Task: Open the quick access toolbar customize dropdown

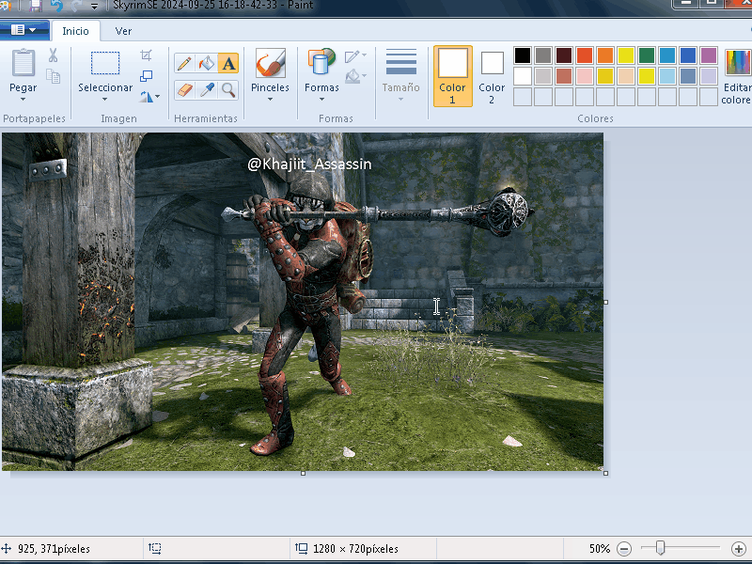Action: coord(95,7)
